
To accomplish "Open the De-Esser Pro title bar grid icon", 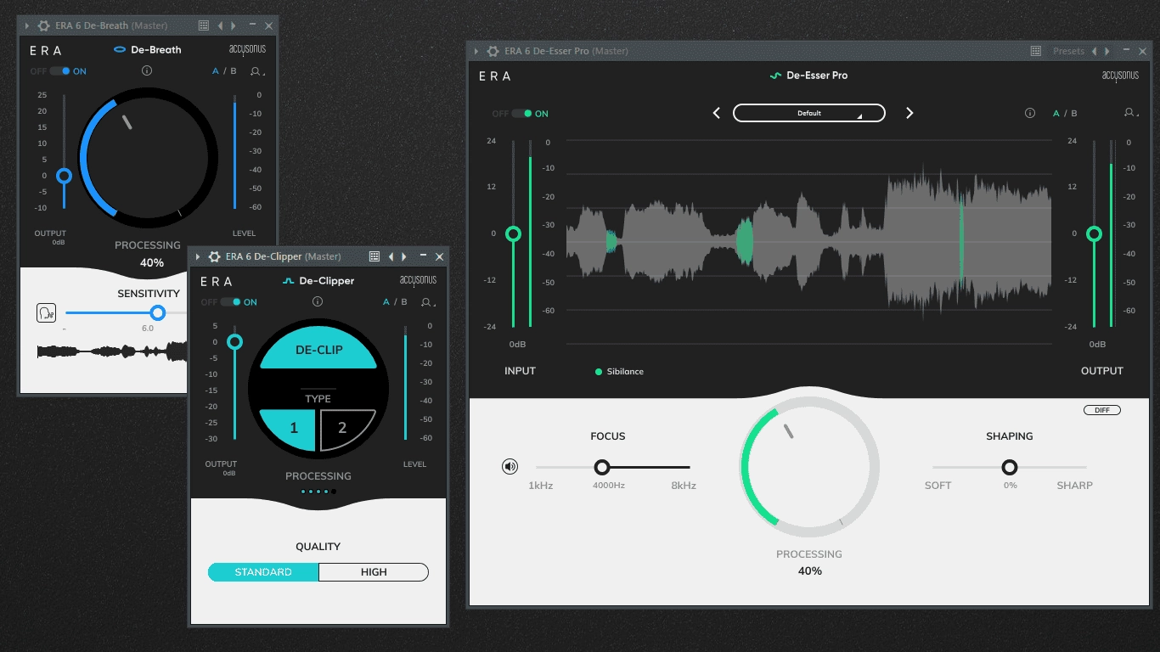I will pos(1036,51).
